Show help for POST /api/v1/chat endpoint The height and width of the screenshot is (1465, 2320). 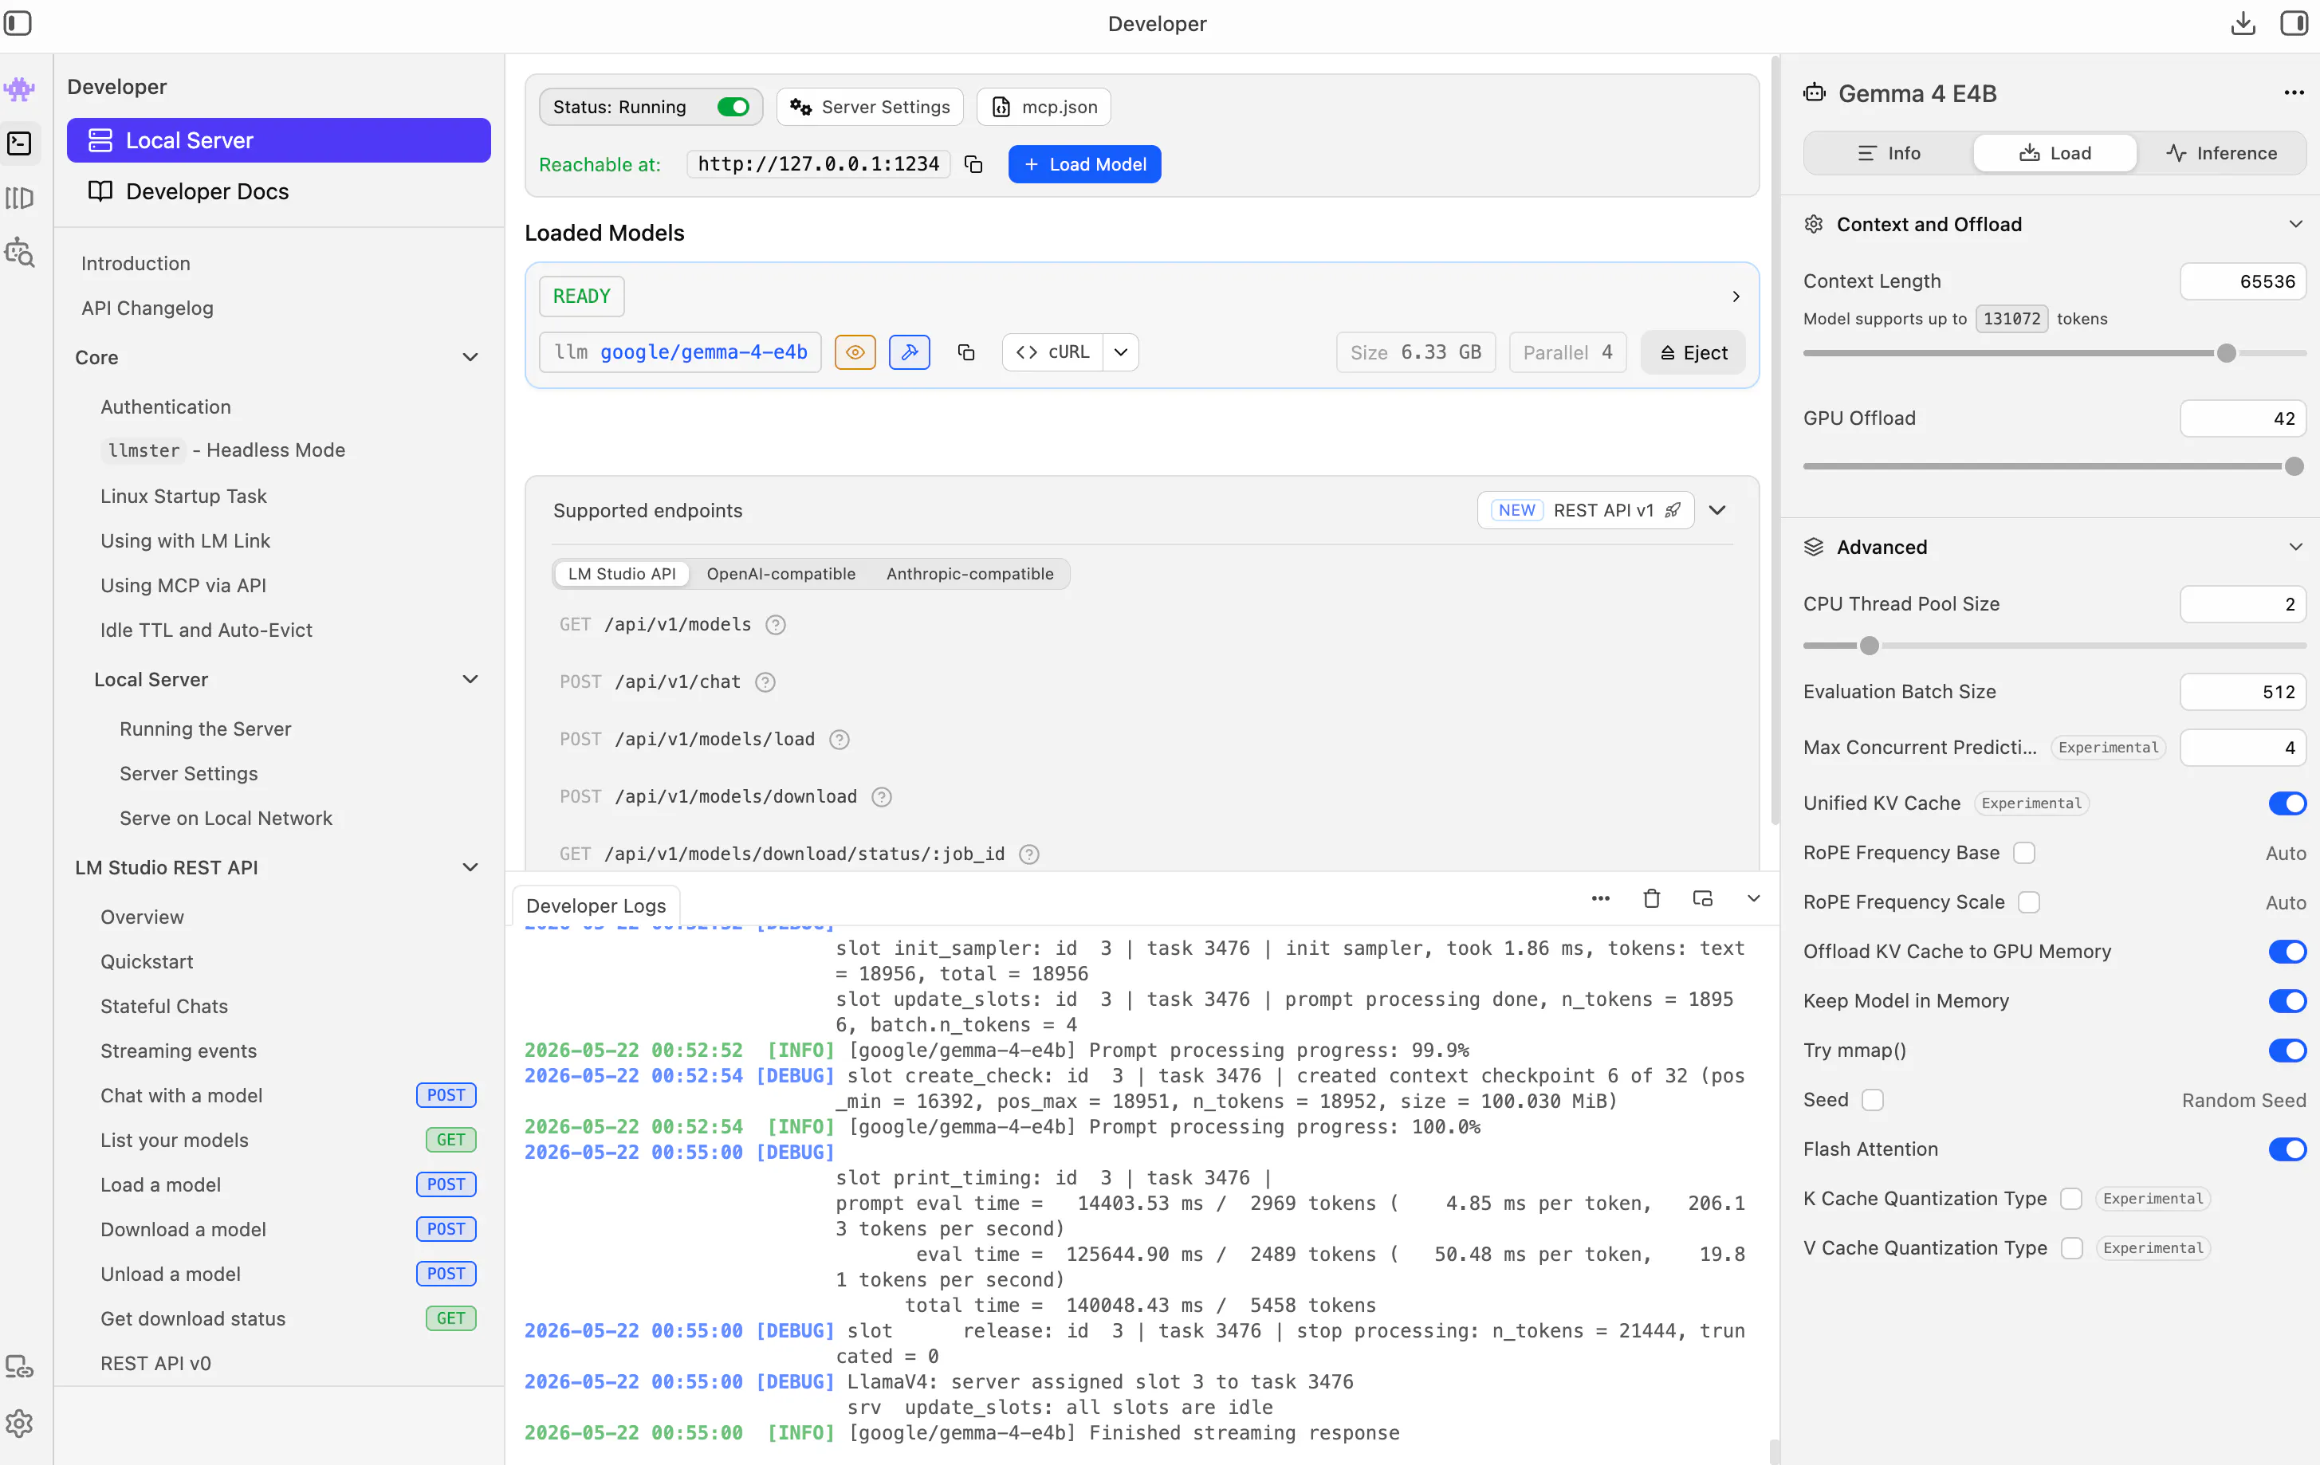[x=765, y=683]
